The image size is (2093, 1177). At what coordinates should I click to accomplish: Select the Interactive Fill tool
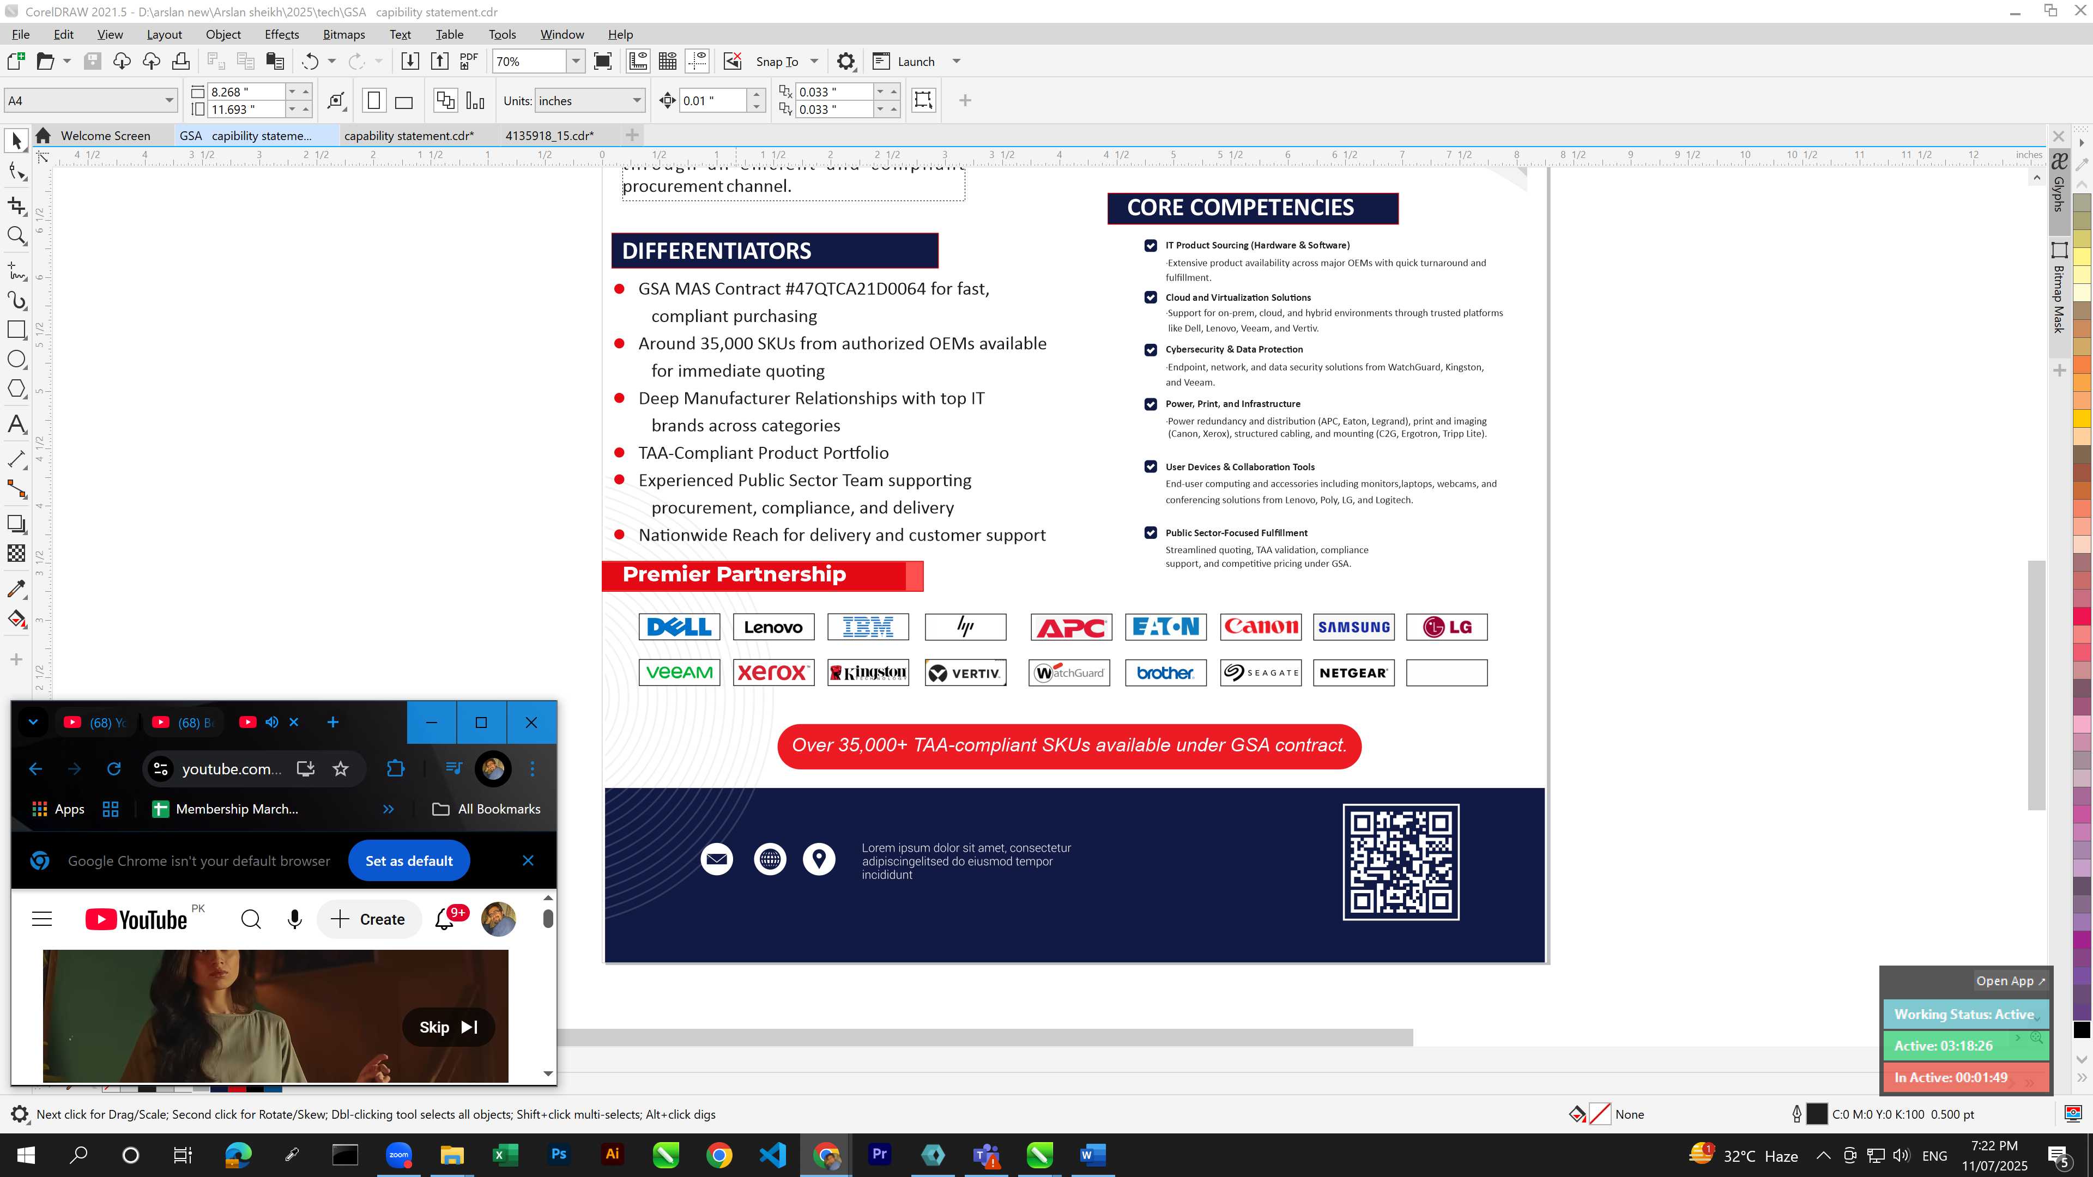[x=16, y=619]
